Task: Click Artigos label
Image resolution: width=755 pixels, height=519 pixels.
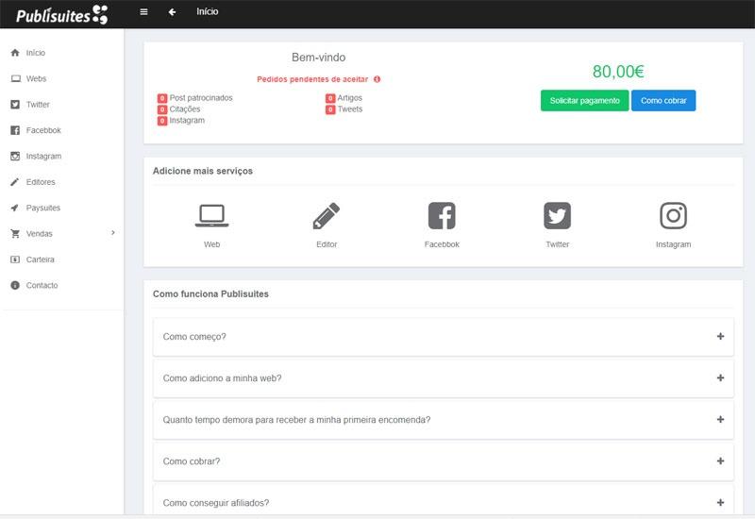Action: click(x=349, y=98)
